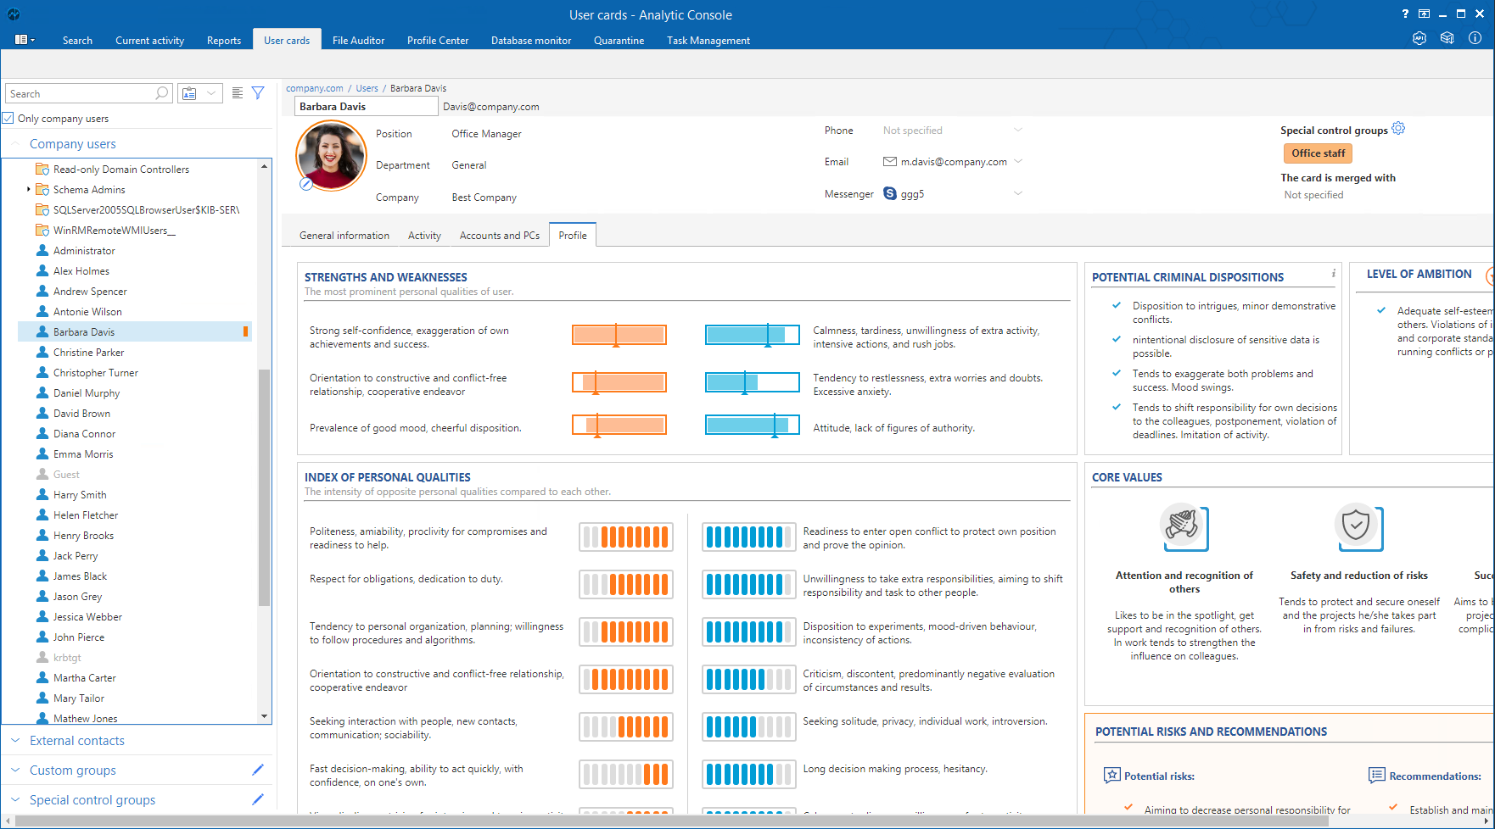
Task: Open the Phone field dropdown arrow
Action: pyautogui.click(x=1018, y=130)
